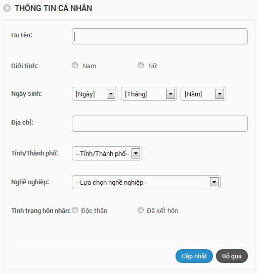Click the Bỏ qua button
The height and width of the screenshot is (274, 259).
pos(232,256)
